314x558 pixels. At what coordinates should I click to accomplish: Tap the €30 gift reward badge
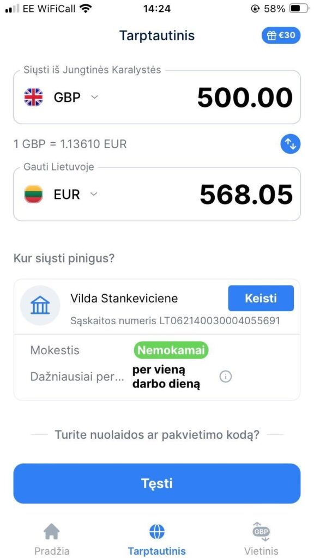[281, 35]
